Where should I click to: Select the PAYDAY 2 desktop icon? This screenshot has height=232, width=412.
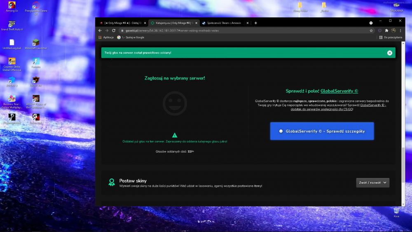[x=12, y=82]
